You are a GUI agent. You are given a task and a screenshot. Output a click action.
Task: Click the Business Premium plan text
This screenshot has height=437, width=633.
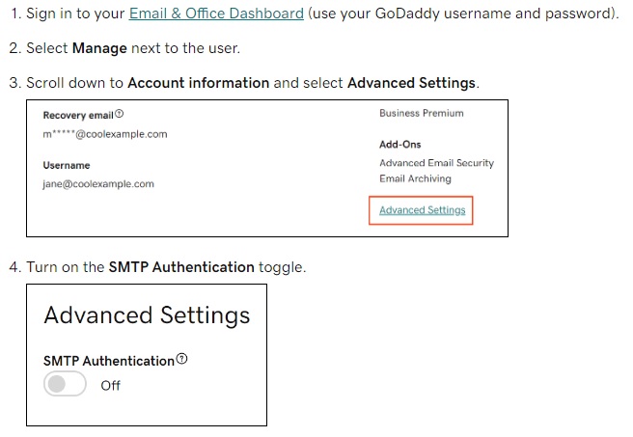point(422,114)
